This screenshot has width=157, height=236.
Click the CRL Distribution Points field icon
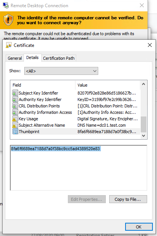(x=15, y=106)
